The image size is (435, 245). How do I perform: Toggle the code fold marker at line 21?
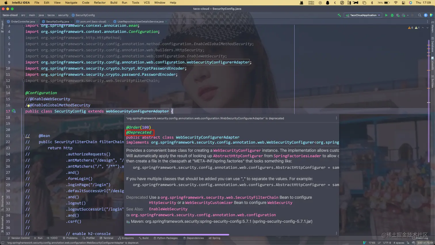24,136
